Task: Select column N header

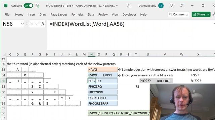Action: [x=91, y=55]
